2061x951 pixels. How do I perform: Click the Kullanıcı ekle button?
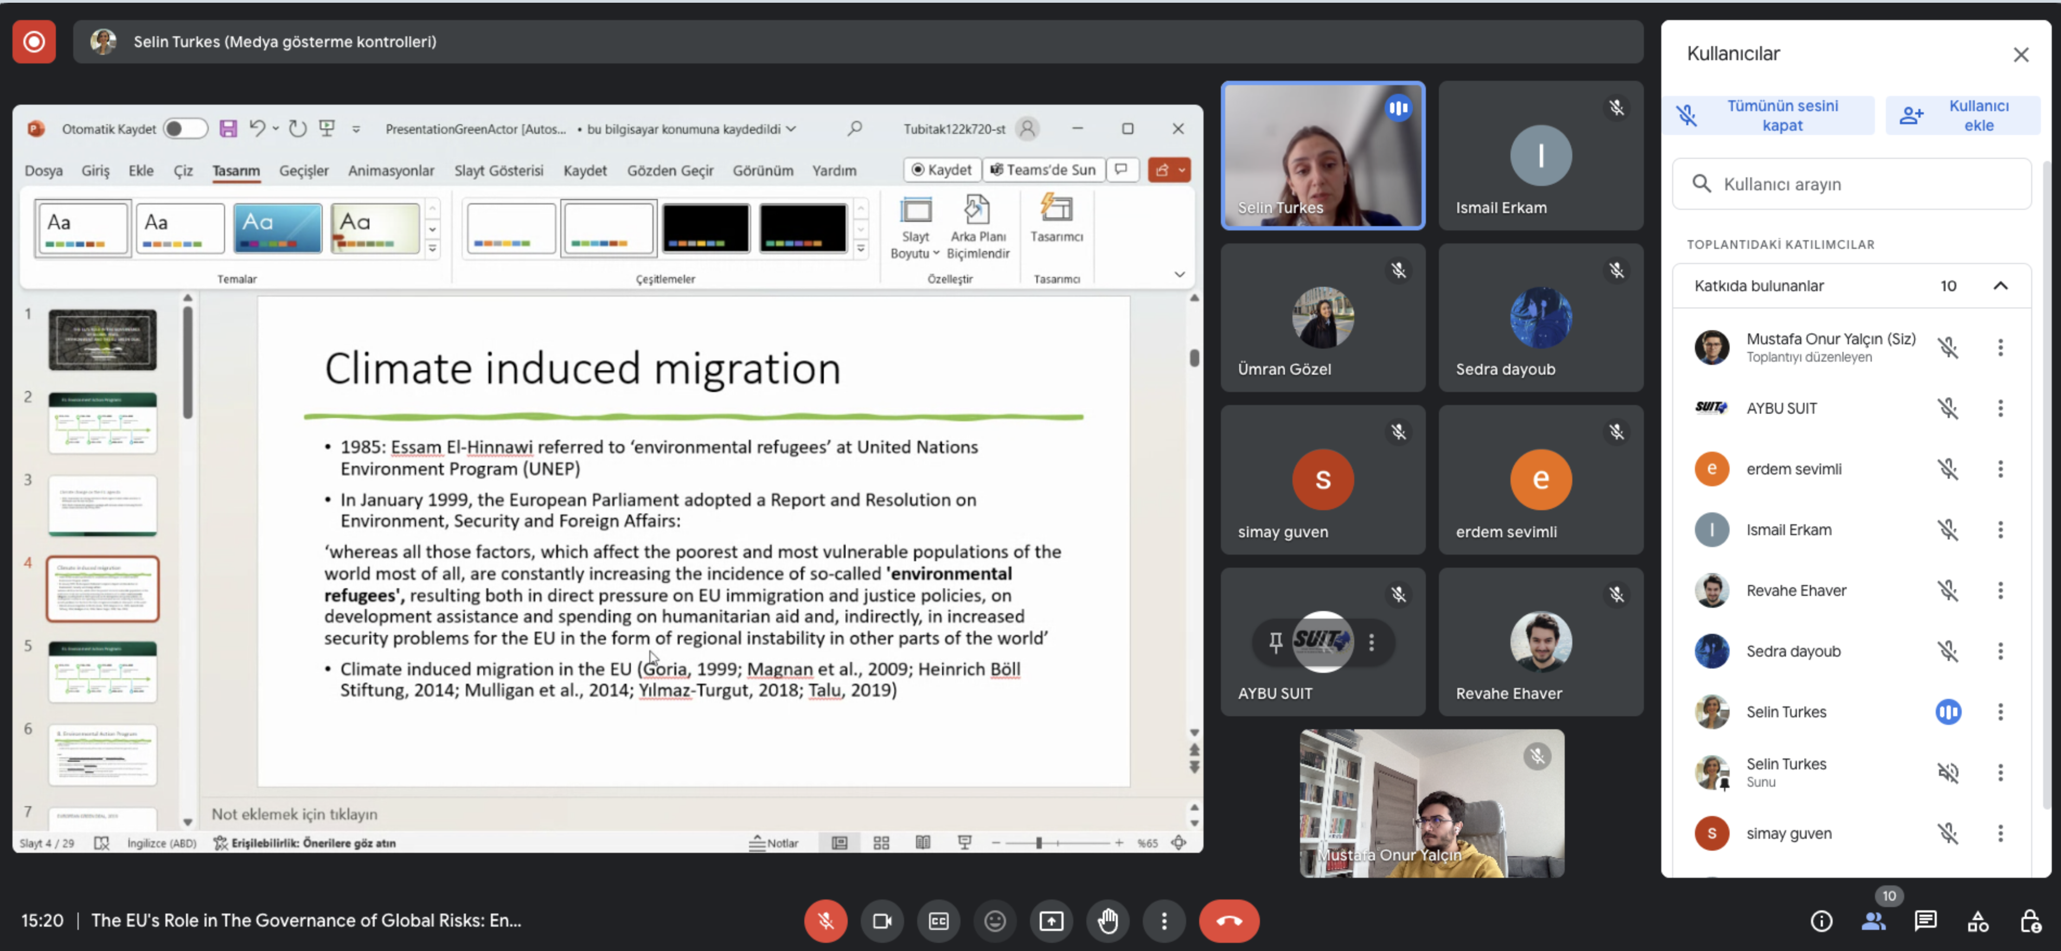(1963, 115)
